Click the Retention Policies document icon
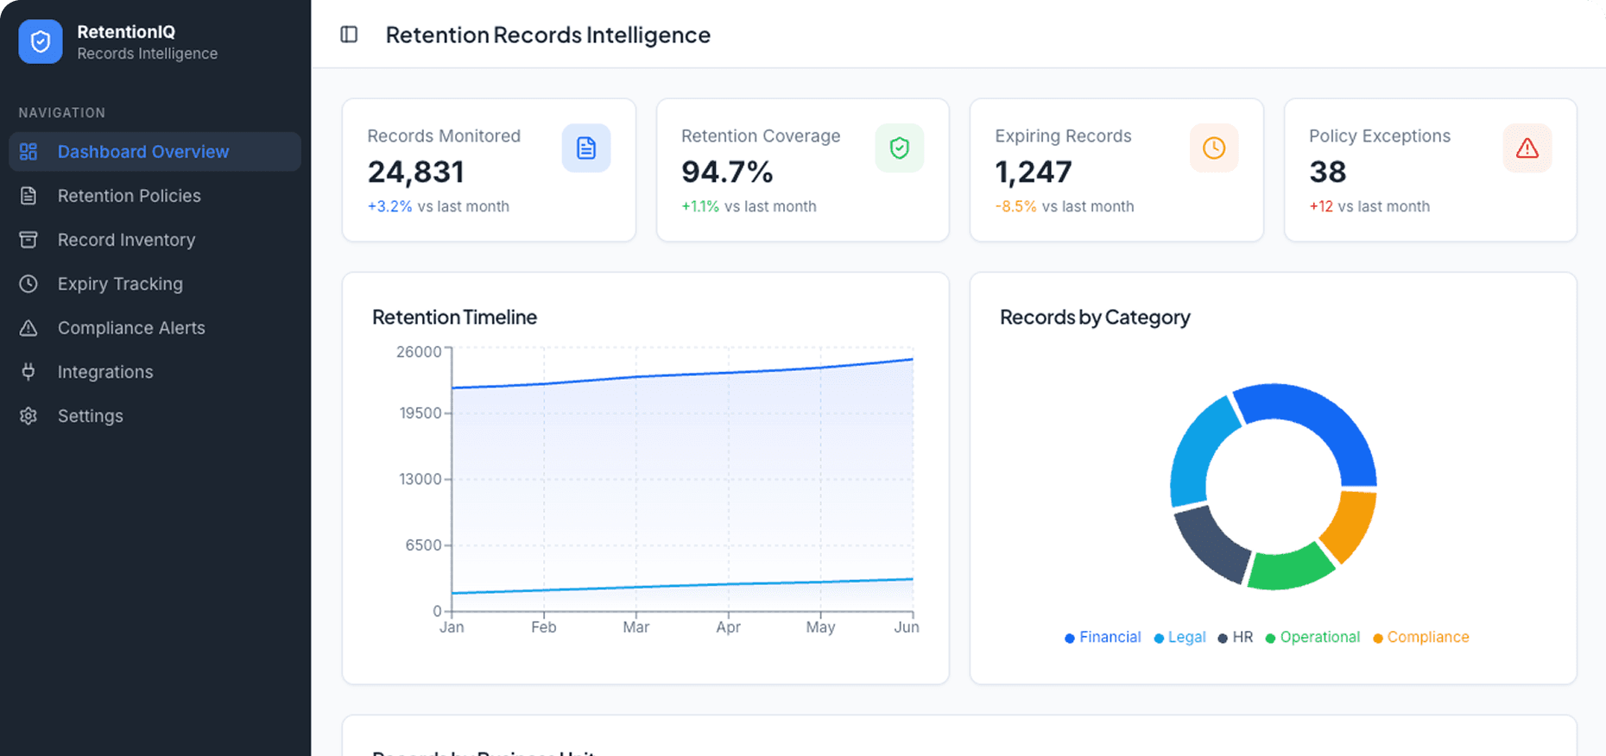The height and width of the screenshot is (756, 1606). [28, 196]
